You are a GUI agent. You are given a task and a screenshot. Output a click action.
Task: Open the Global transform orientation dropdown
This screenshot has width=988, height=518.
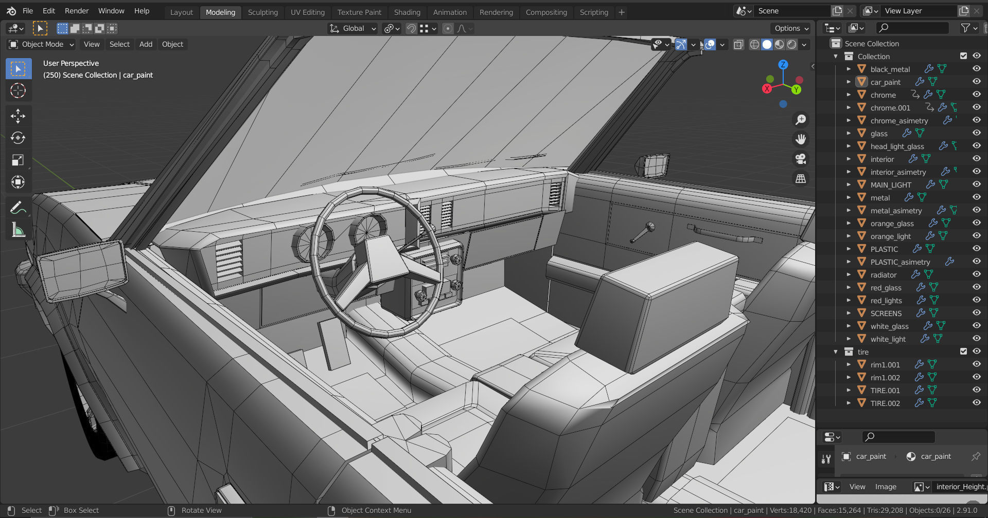coord(353,29)
